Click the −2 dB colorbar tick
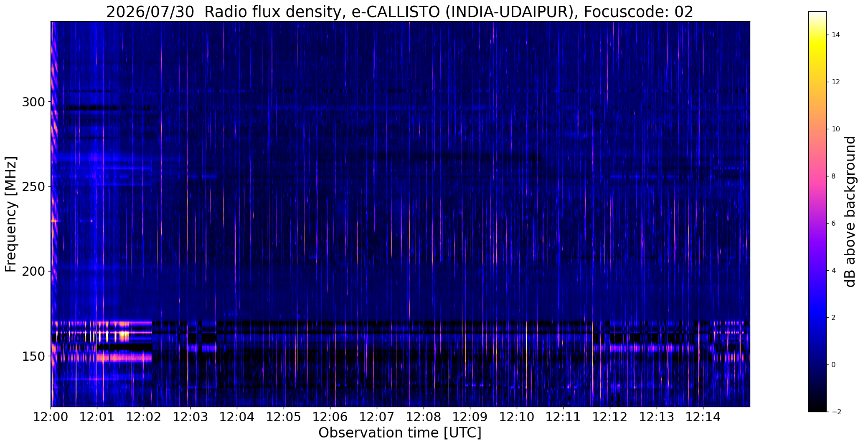Viewport: 863px width, 445px height. [835, 412]
